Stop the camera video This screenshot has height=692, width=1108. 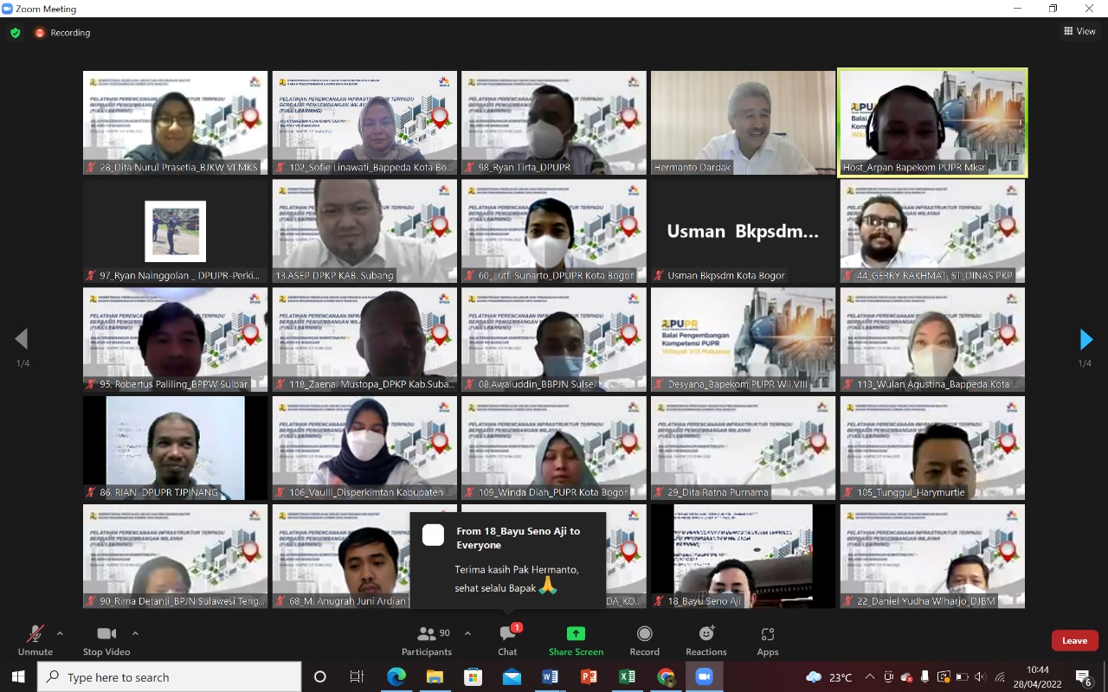coord(106,641)
